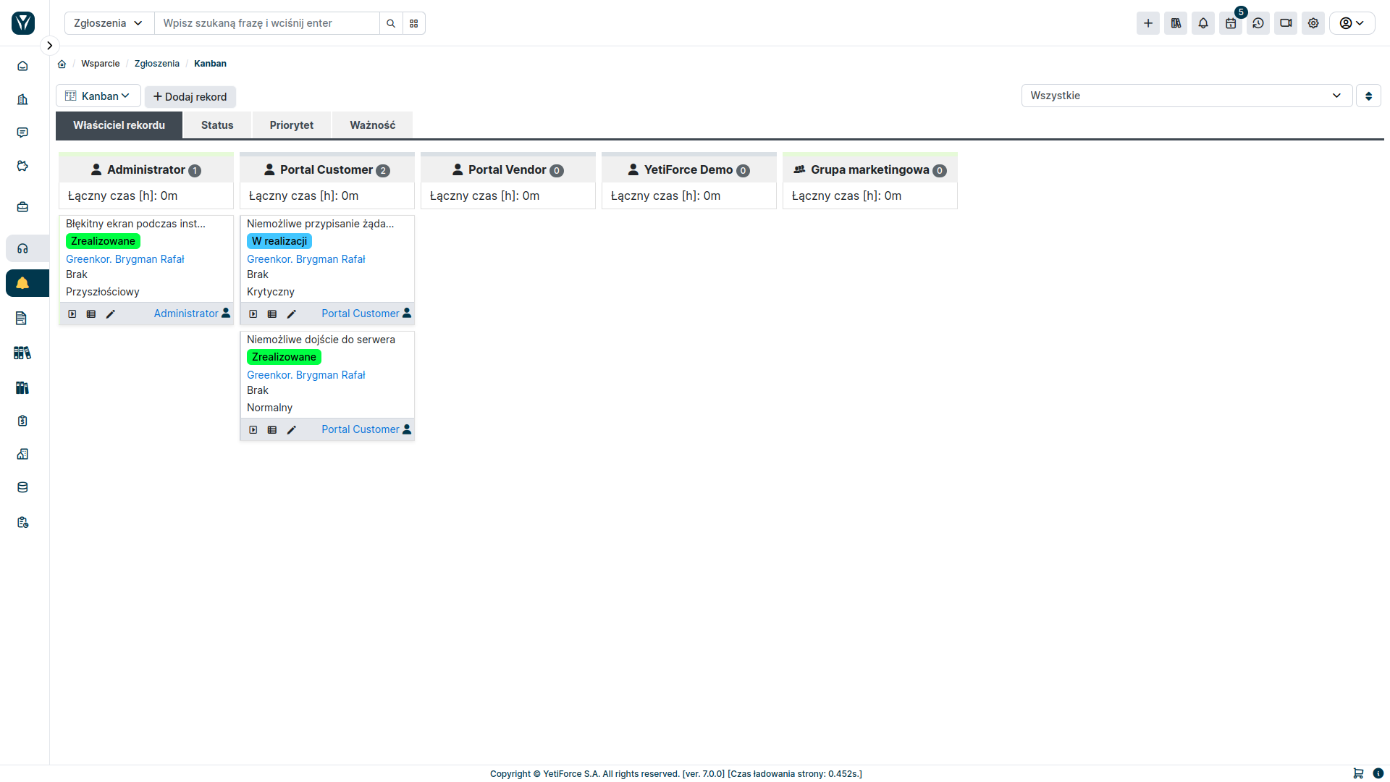Open details list icon on Niemożliwe dojście card
Viewport: 1390px width, 782px height.
pyautogui.click(x=272, y=430)
